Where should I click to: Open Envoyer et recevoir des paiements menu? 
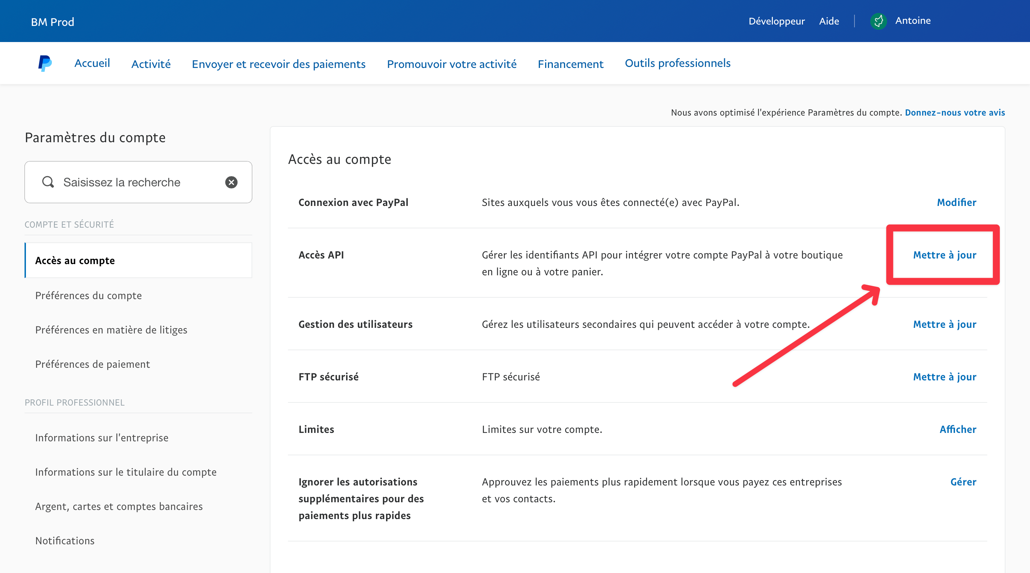click(278, 64)
